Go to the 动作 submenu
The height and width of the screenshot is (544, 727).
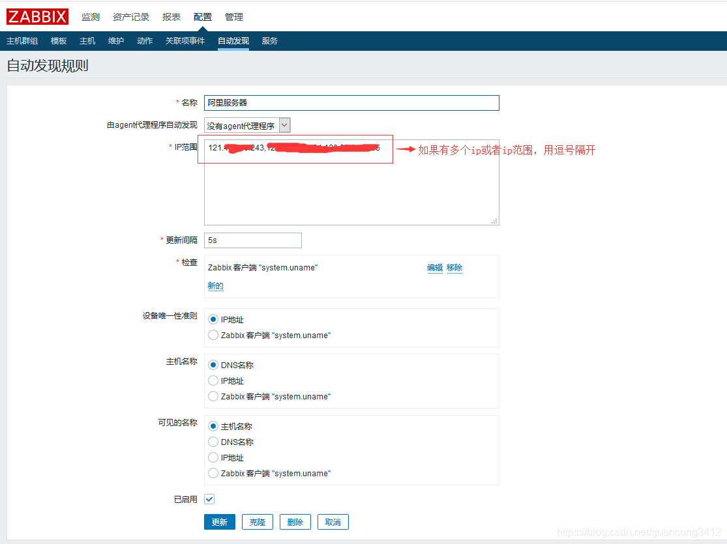coord(145,41)
